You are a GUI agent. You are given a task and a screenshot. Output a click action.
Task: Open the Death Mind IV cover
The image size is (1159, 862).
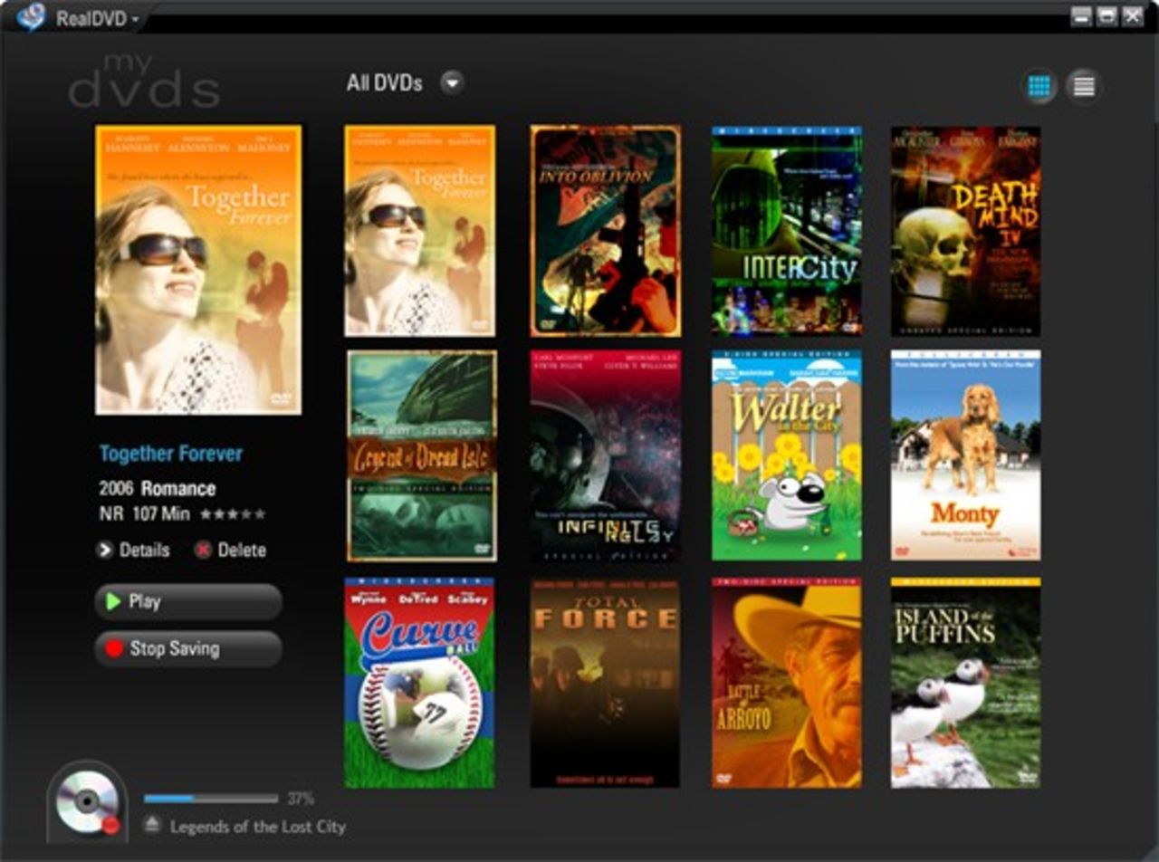pos(965,231)
